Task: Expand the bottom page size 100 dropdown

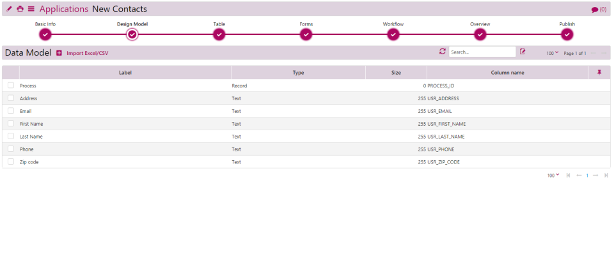Action: coord(553,175)
